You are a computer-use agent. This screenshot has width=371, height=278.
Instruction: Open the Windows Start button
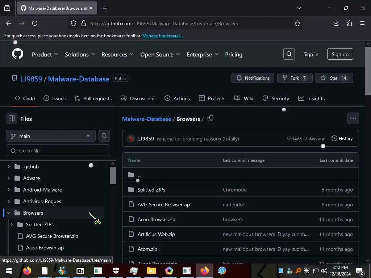pos(9,271)
